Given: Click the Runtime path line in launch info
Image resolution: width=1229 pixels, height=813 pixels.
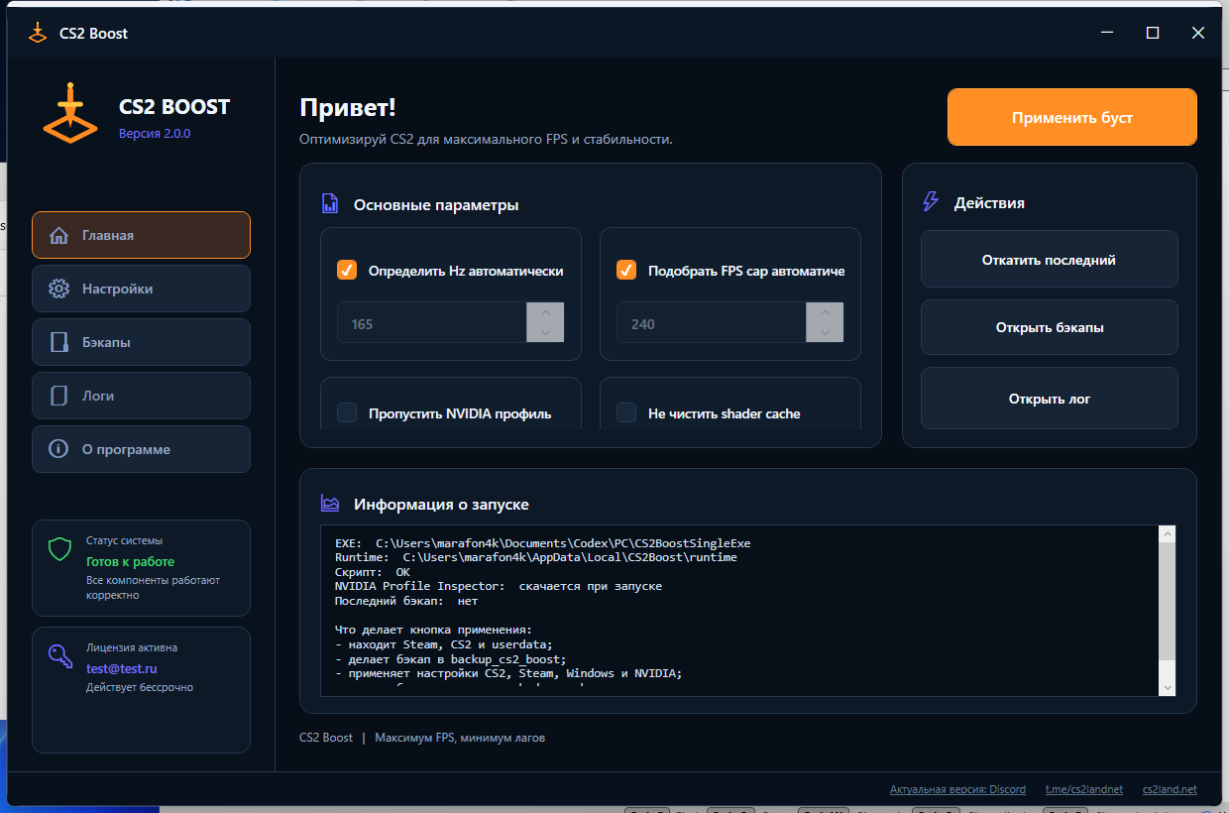Looking at the screenshot, I should click(x=536, y=557).
